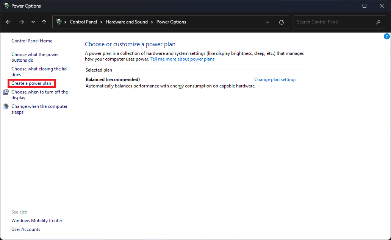Open Change plan settings link
The height and width of the screenshot is (240, 391).
pos(275,79)
